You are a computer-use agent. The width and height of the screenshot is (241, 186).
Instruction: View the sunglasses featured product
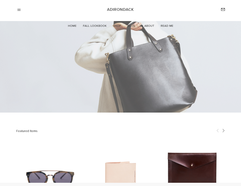click(50, 177)
